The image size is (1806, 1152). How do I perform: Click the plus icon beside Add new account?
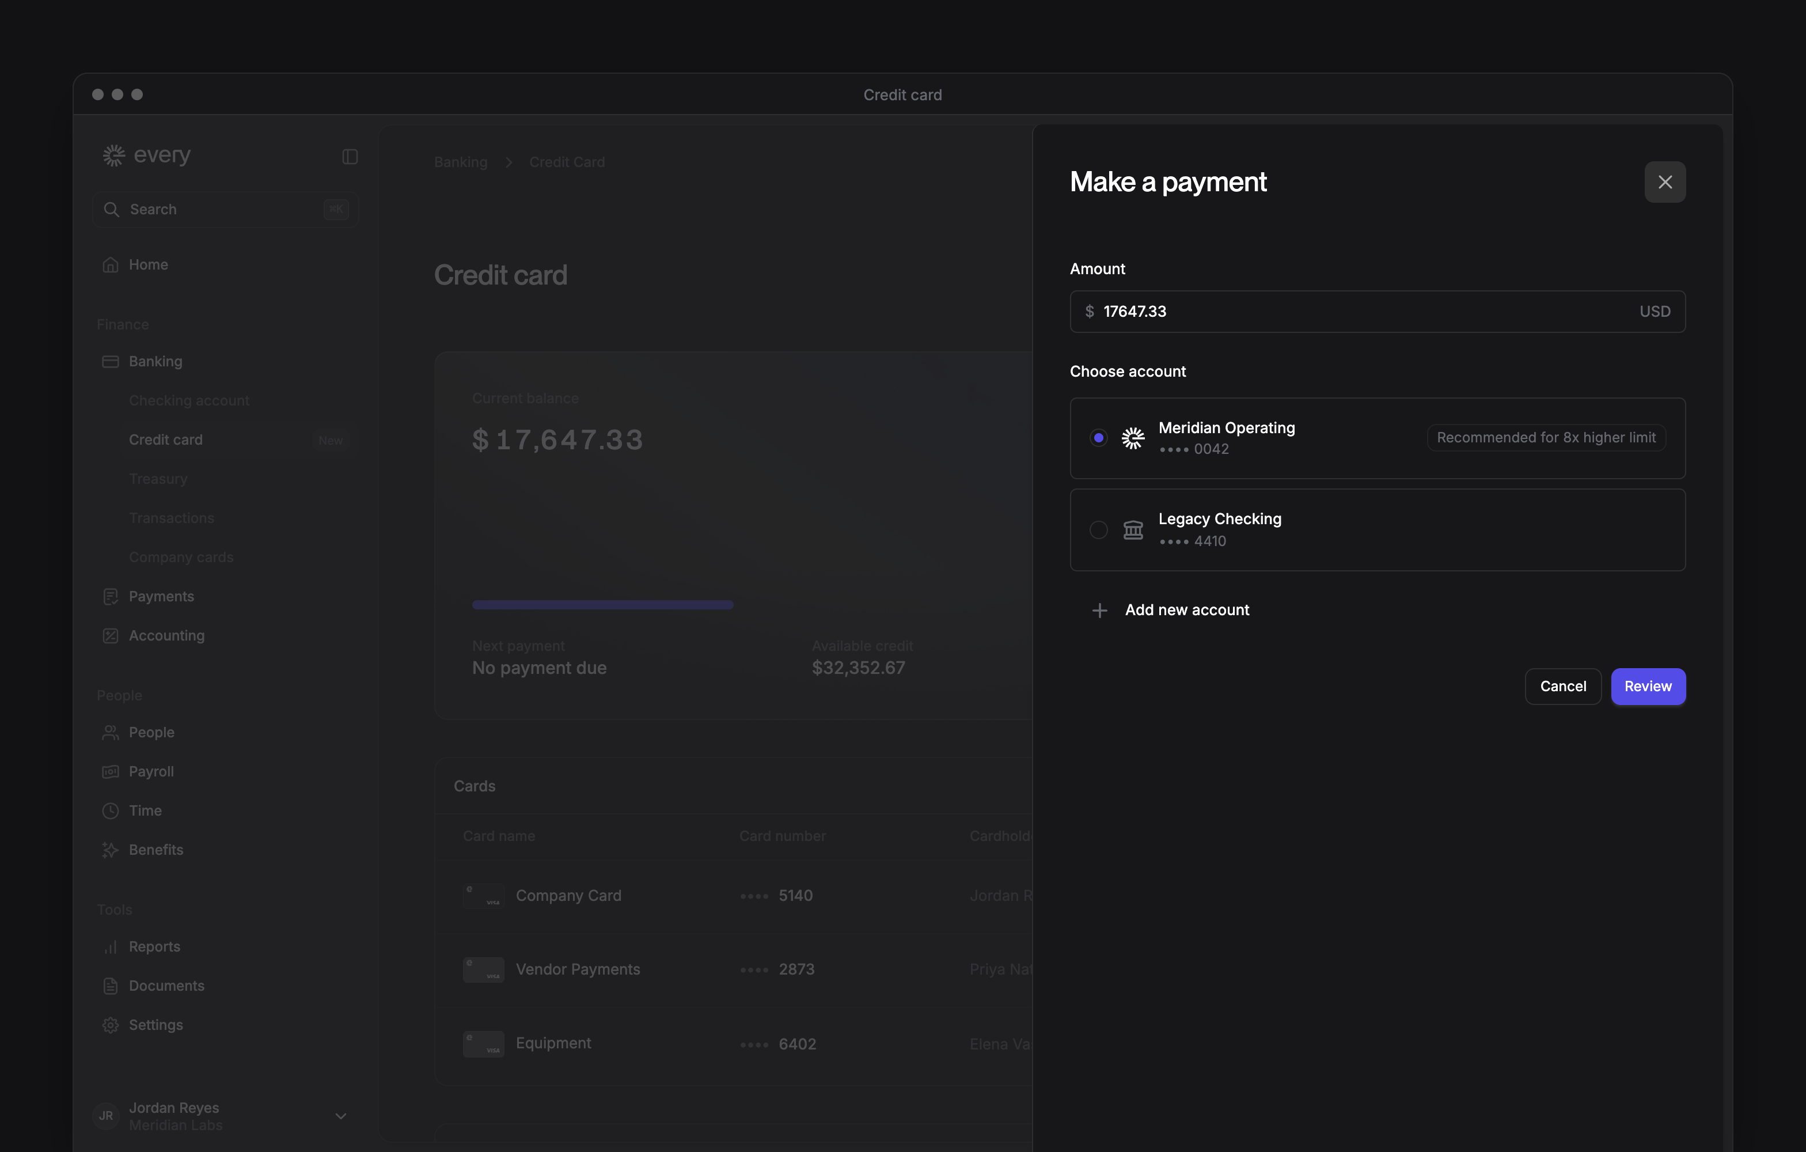(x=1099, y=611)
